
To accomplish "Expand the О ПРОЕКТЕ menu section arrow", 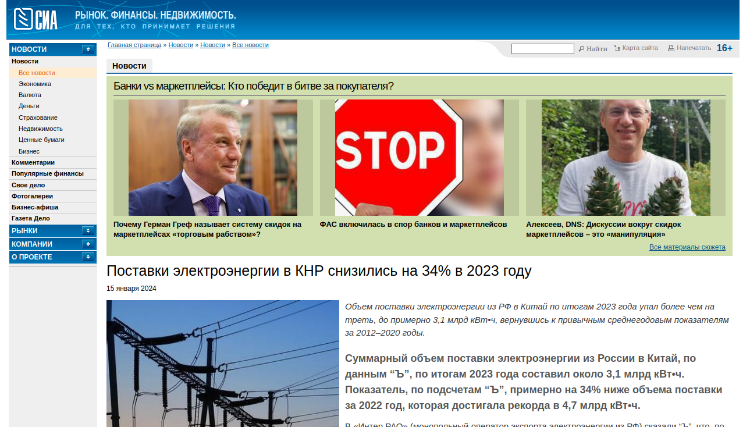I will [x=88, y=257].
